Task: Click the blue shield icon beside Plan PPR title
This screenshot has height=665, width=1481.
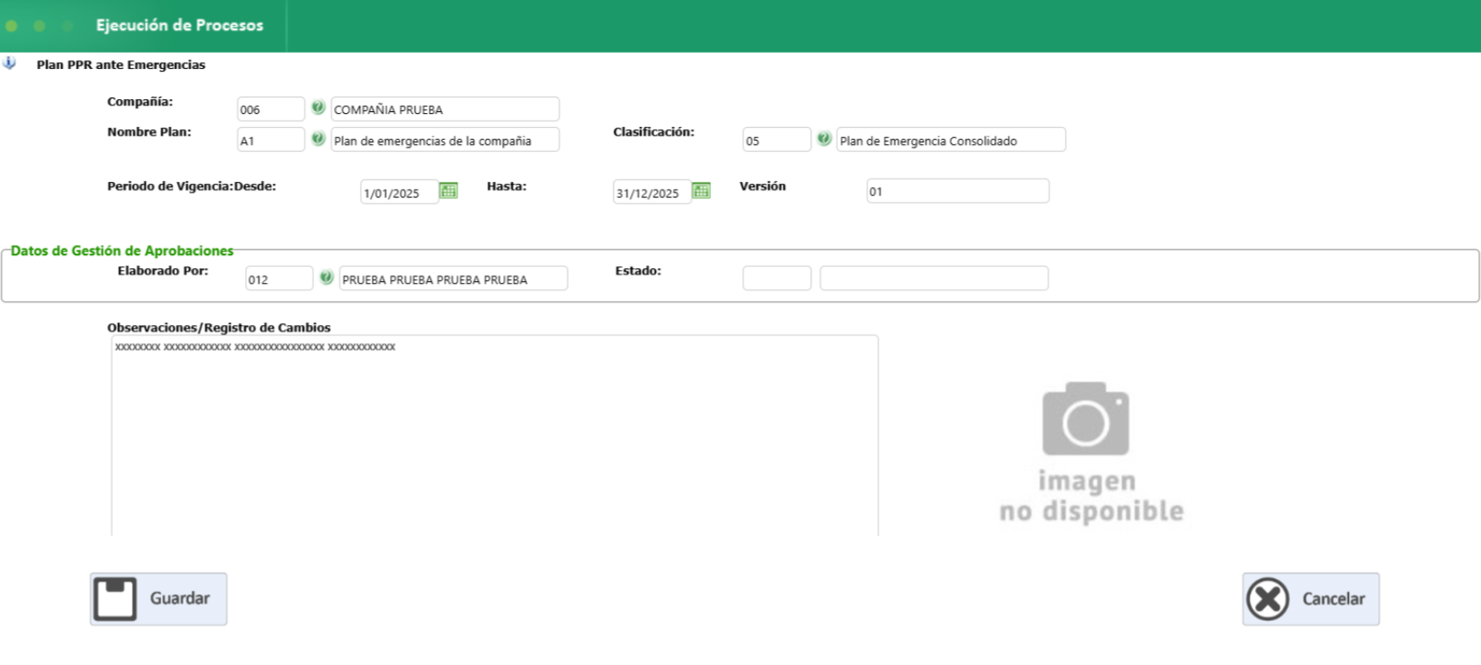Action: [x=9, y=63]
